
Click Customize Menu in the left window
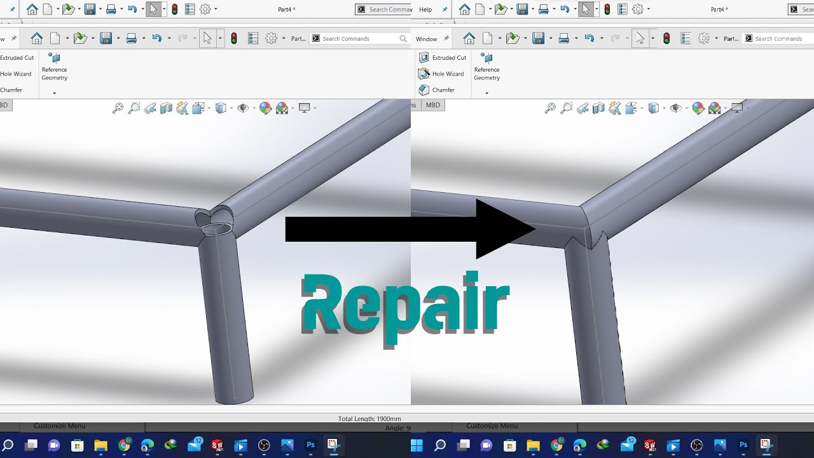[59, 426]
